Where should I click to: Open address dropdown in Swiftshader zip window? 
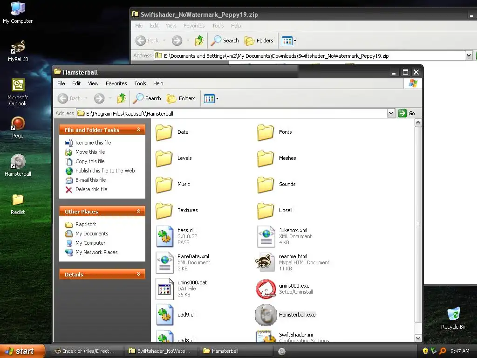point(469,55)
